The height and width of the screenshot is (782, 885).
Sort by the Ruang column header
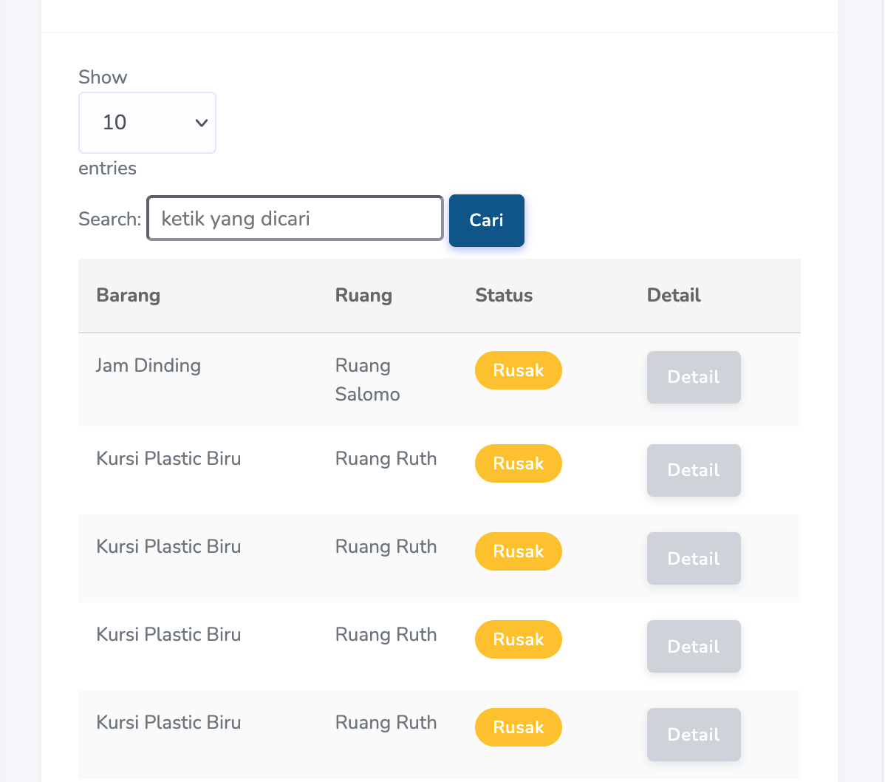click(363, 296)
